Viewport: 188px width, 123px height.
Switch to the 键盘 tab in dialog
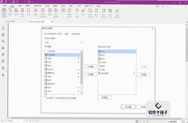(x=66, y=34)
